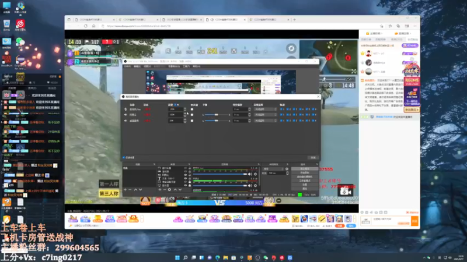This screenshot has height=262, width=467.
Task: Uncheck track 6 for the desktop audio row
Action: [313, 121]
